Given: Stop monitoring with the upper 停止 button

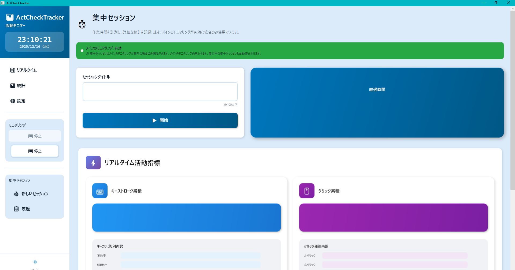Looking at the screenshot, I should tap(35, 136).
